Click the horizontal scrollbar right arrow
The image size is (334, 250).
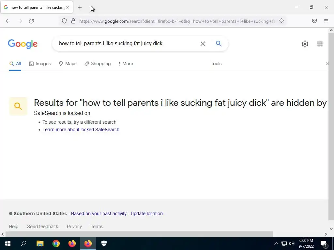click(x=326, y=234)
